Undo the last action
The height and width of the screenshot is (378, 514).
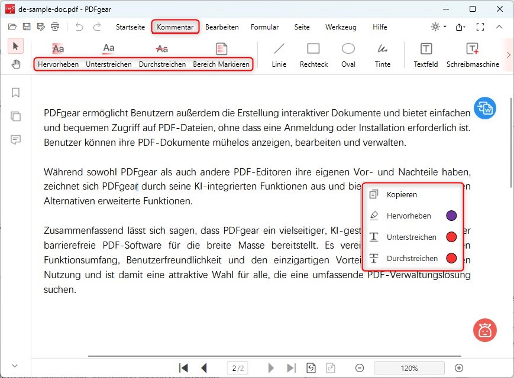tap(79, 27)
